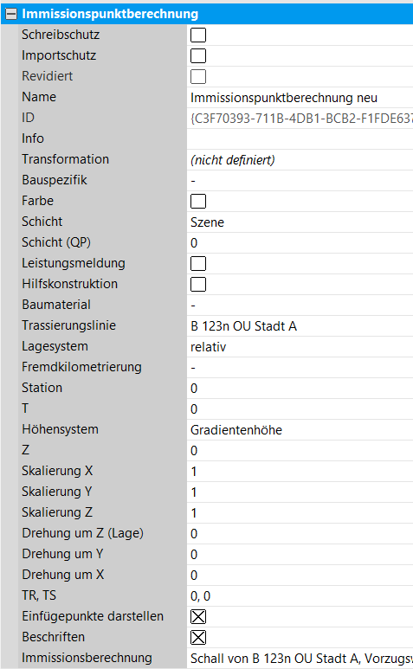Select the Immissionsberechnung value field
The height and width of the screenshot is (669, 413).
[x=300, y=659]
